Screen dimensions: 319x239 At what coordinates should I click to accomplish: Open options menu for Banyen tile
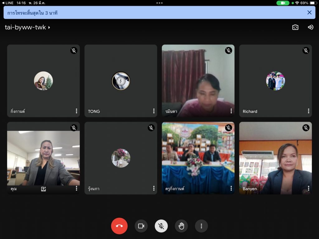(308, 188)
